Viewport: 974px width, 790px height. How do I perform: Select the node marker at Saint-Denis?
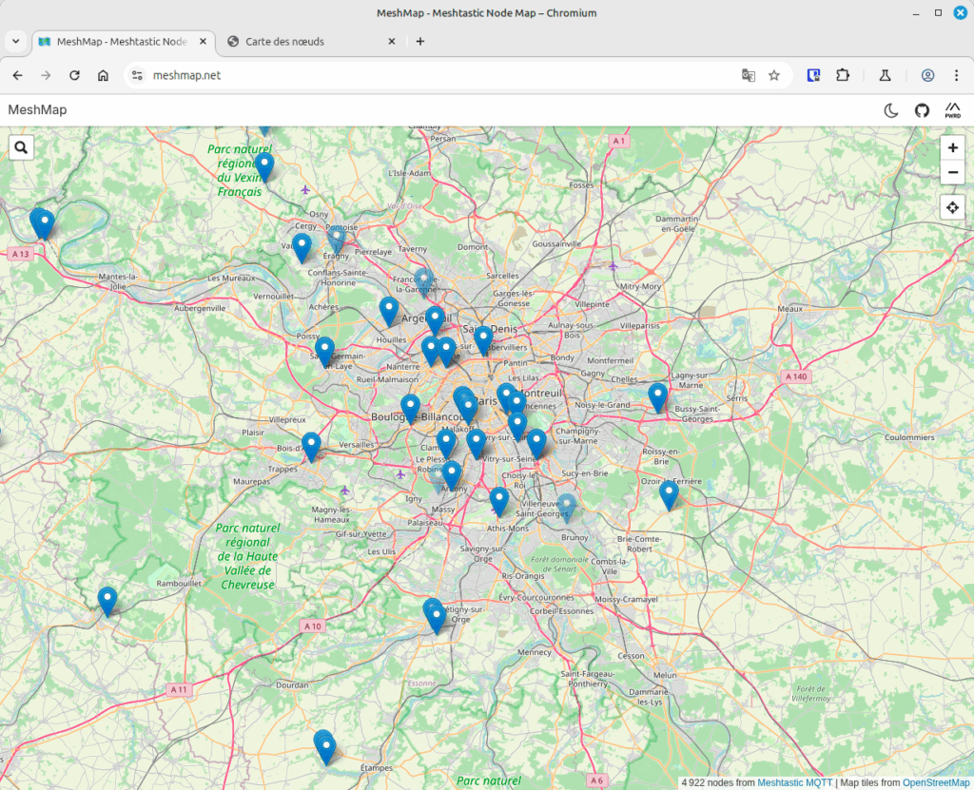pyautogui.click(x=483, y=339)
